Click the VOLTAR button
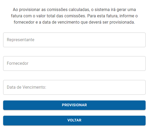Image resolution: width=149 pixels, height=128 pixels. point(74,120)
